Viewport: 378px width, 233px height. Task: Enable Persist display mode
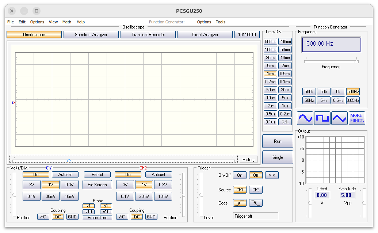(x=98, y=175)
